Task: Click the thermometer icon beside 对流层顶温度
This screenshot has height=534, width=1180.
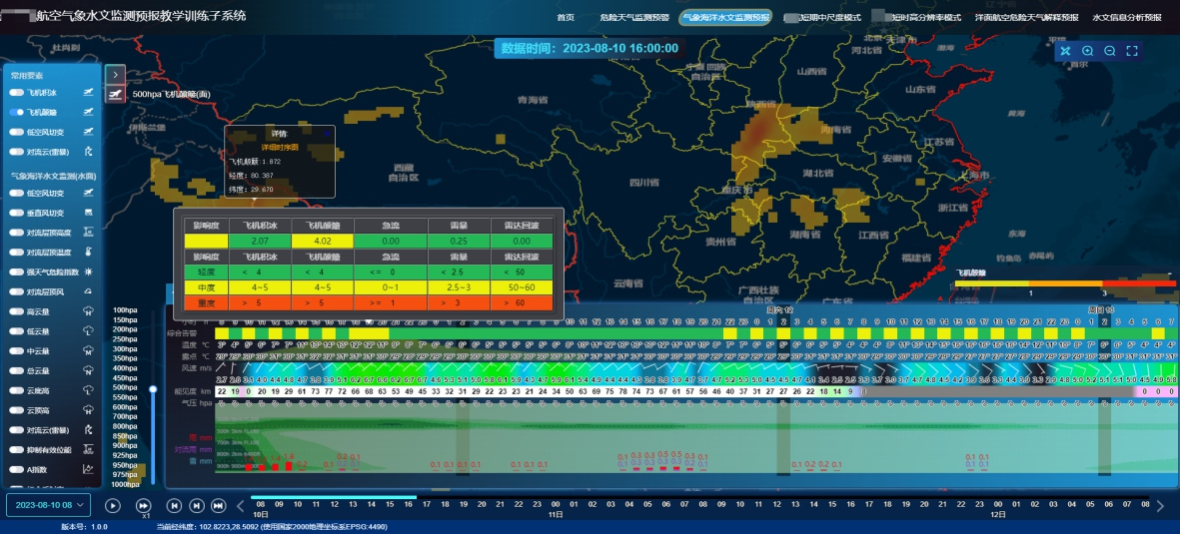Action: point(88,252)
